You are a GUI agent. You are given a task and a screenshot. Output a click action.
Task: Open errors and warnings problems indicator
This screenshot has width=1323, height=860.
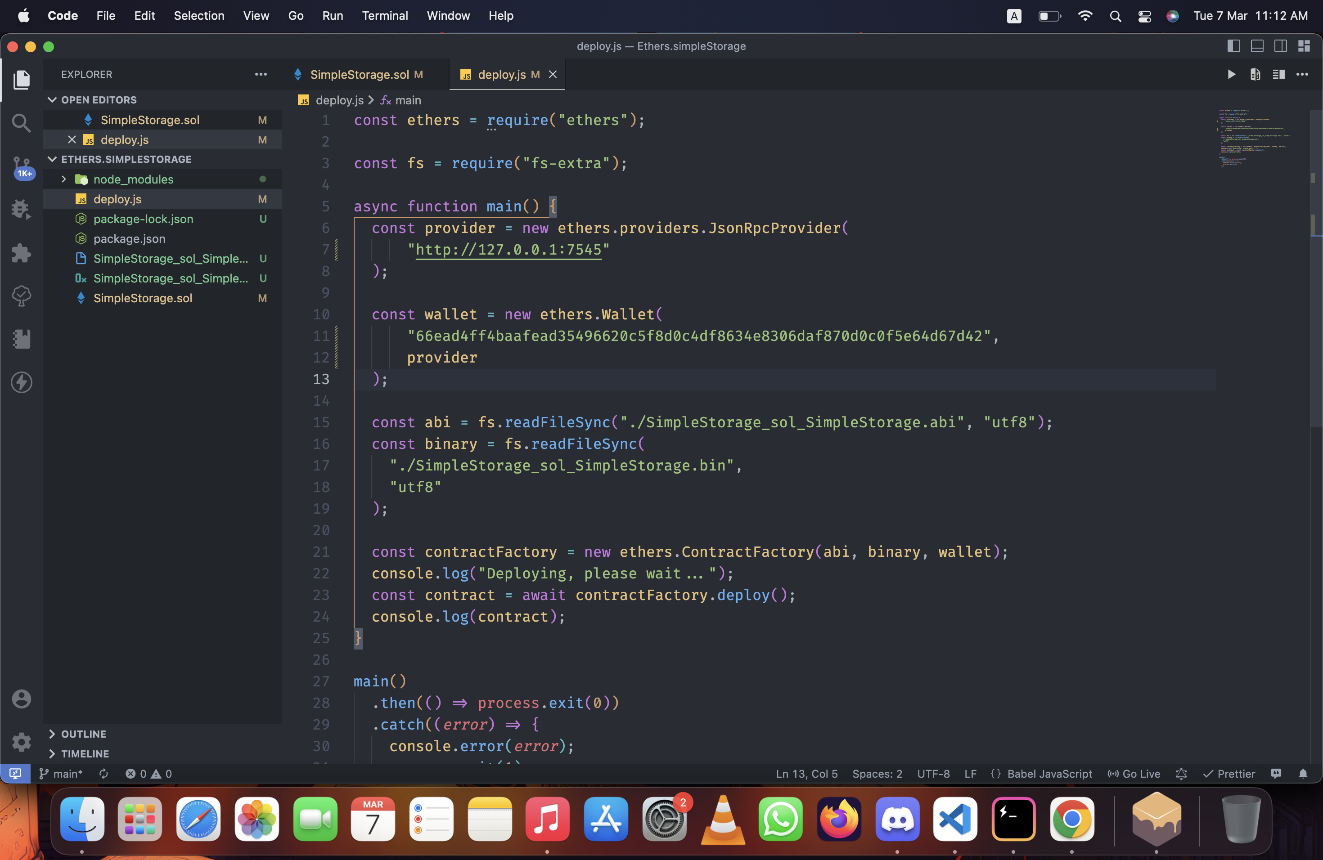pos(148,773)
